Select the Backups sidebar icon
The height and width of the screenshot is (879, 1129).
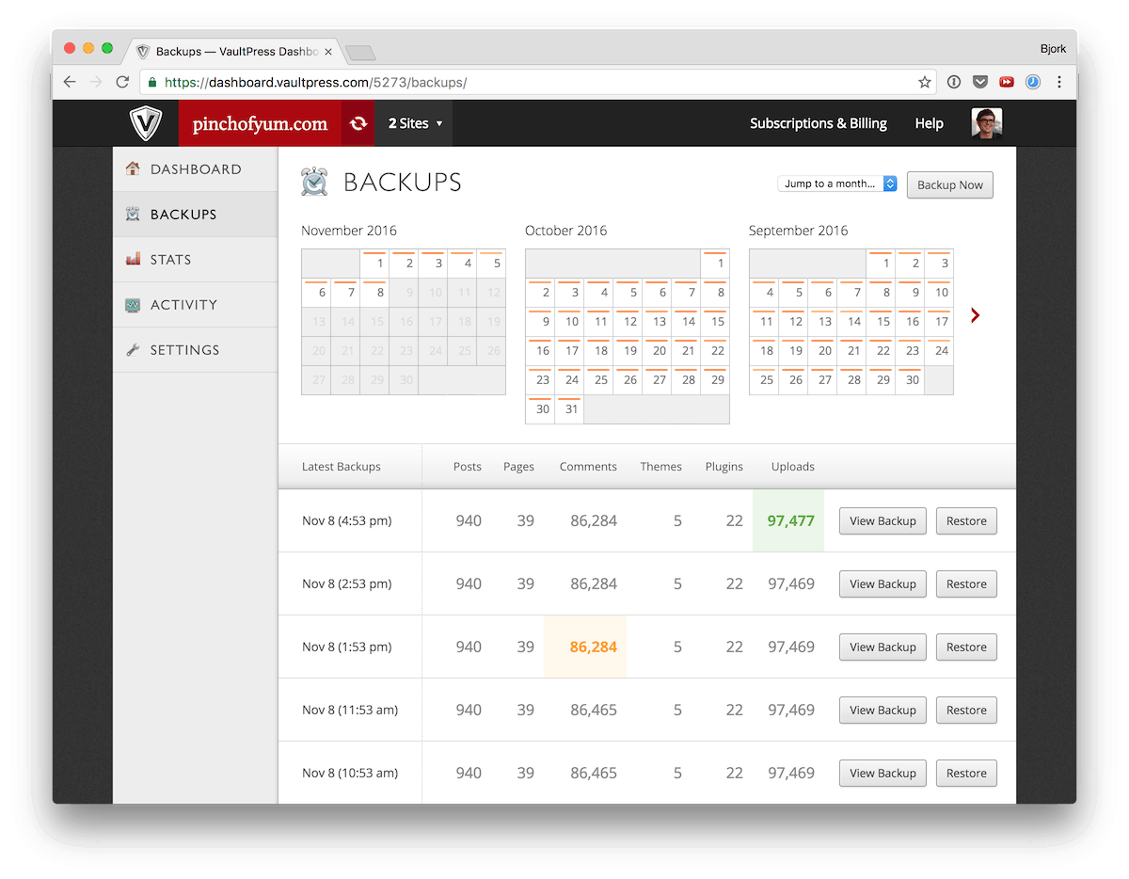133,214
